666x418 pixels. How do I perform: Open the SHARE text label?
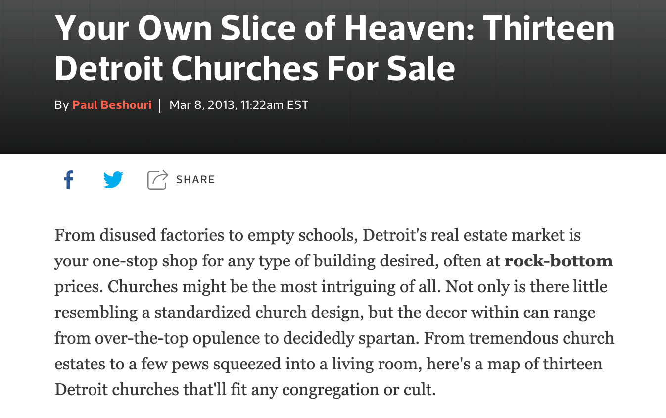[x=195, y=180]
